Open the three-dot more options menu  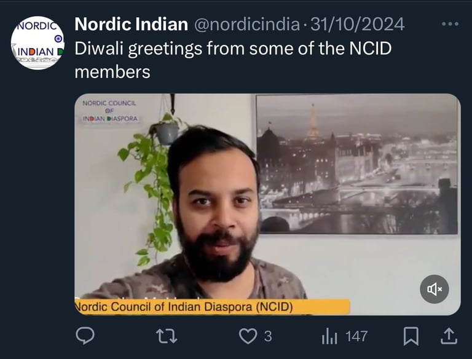(x=450, y=24)
